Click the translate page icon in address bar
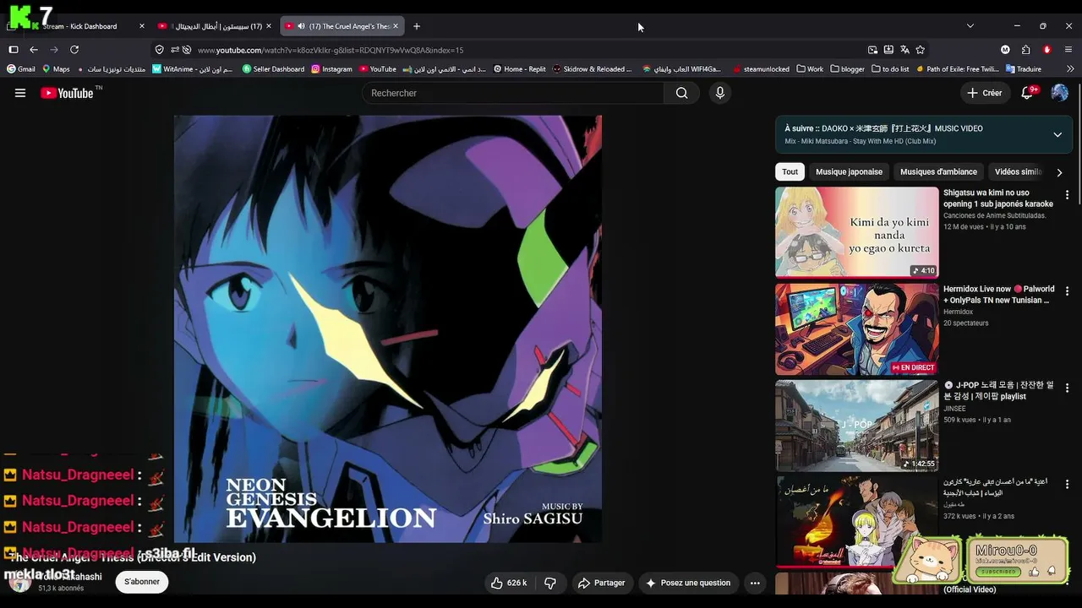Screen dimensions: 1082x608 coord(904,50)
